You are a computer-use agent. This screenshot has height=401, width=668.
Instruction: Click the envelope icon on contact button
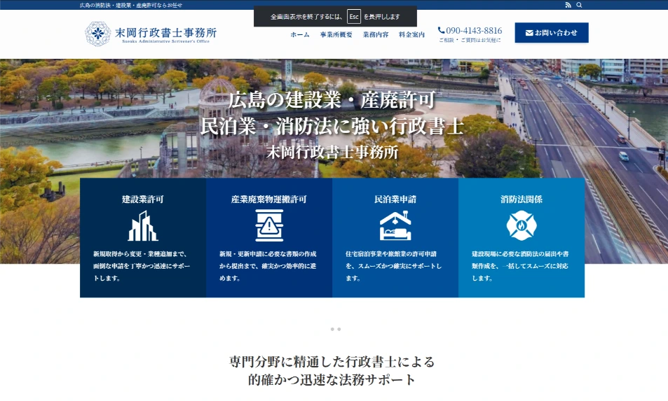[529, 33]
